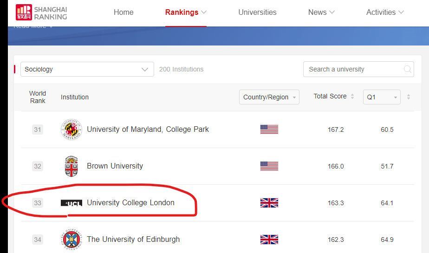Click the University of Edinburgh crest logo

[x=71, y=240]
